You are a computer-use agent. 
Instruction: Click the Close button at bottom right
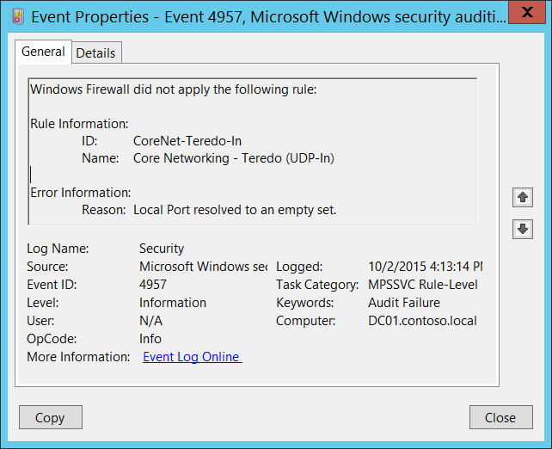[500, 418]
